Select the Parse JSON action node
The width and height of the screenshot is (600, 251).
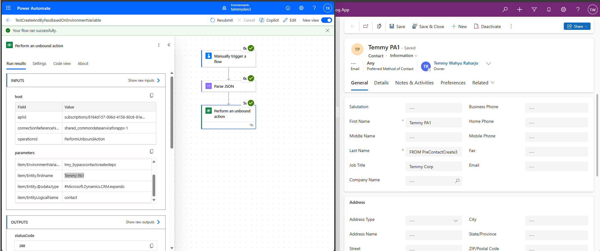point(229,86)
